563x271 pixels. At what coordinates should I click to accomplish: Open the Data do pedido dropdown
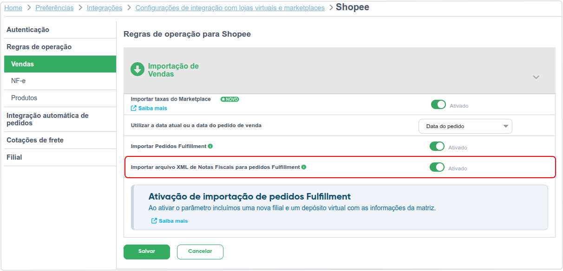coord(465,126)
